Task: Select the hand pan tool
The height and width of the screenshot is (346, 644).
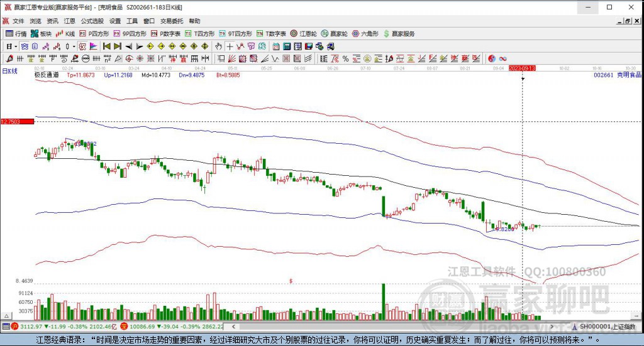Action: (218, 46)
